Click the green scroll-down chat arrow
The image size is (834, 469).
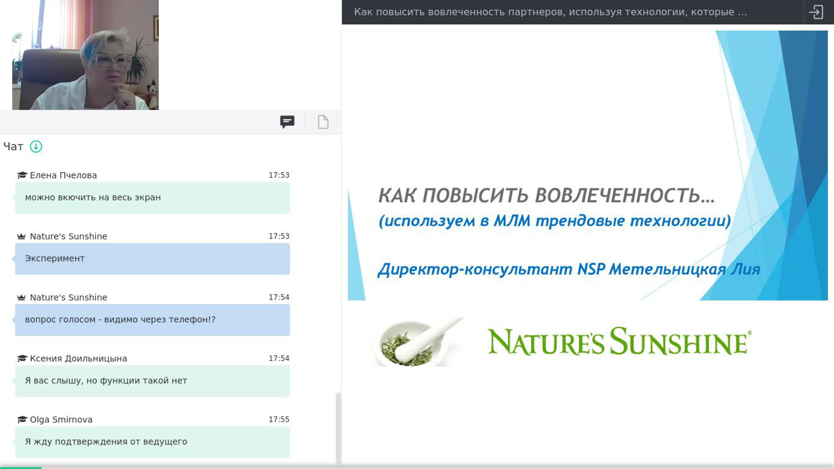[x=36, y=147]
